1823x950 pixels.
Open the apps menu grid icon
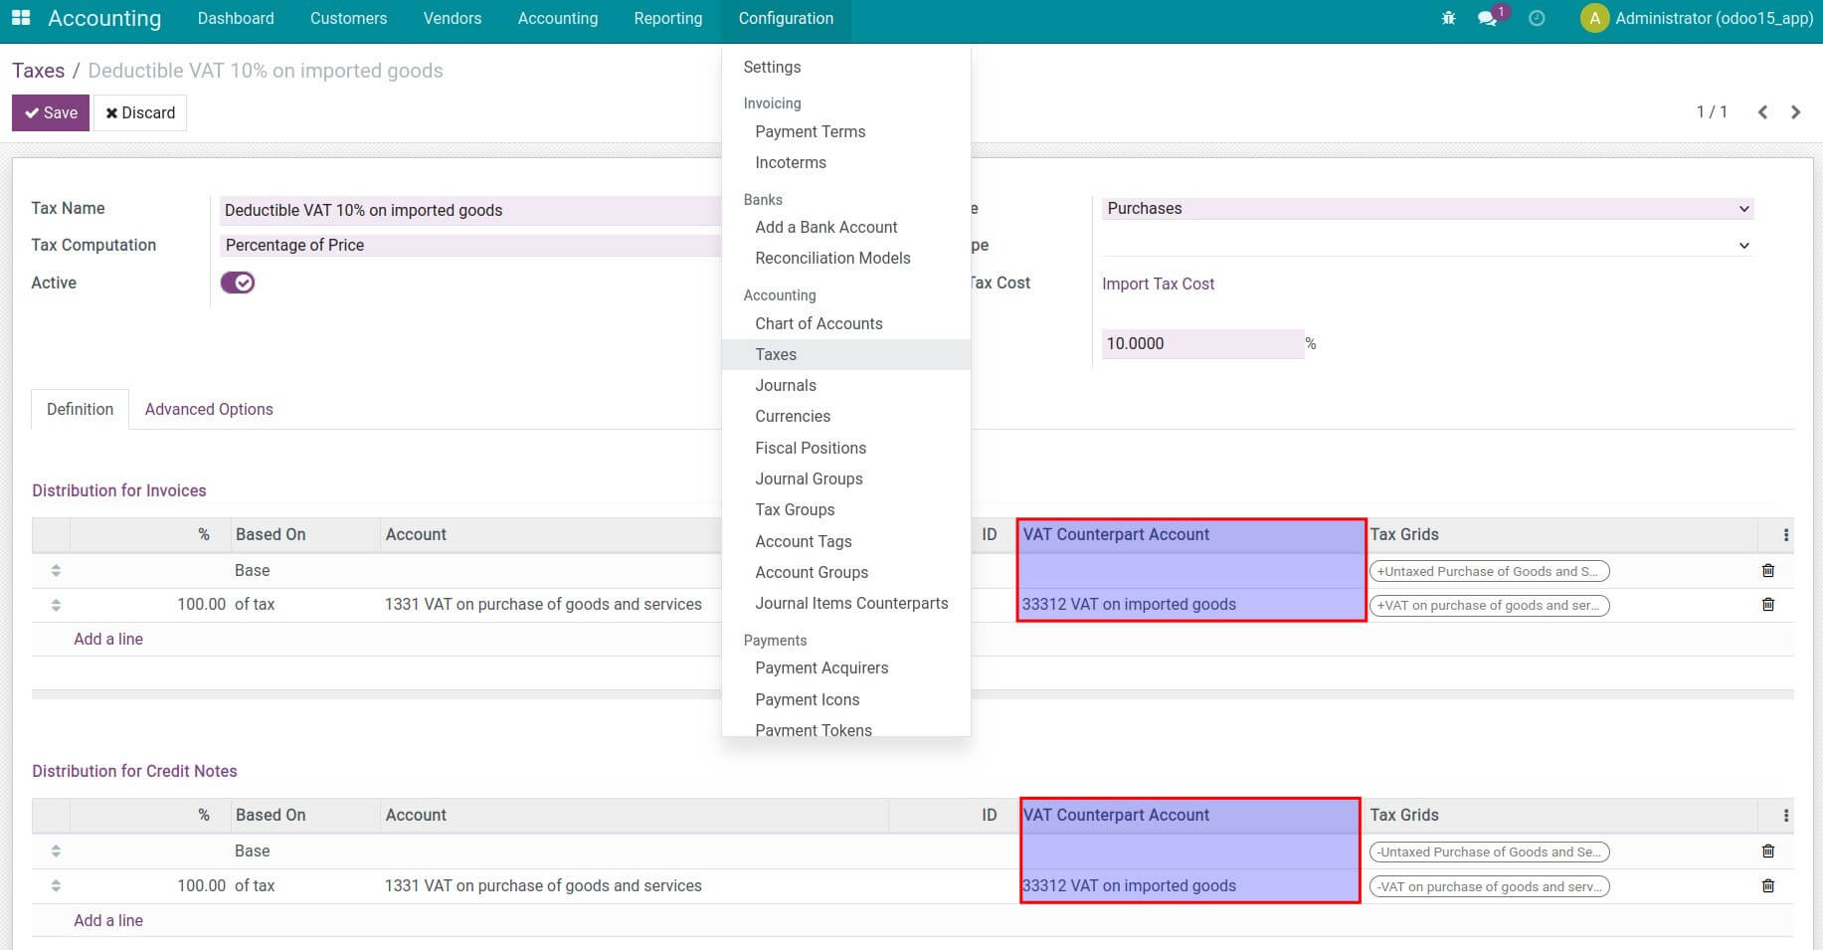point(20,18)
